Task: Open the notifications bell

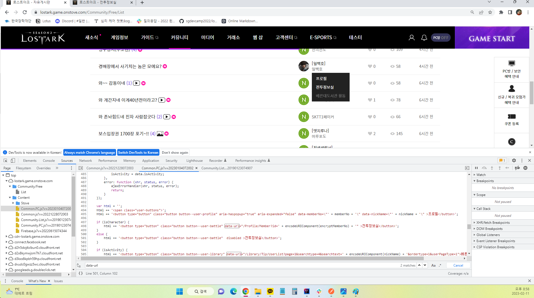Action: 424,38
